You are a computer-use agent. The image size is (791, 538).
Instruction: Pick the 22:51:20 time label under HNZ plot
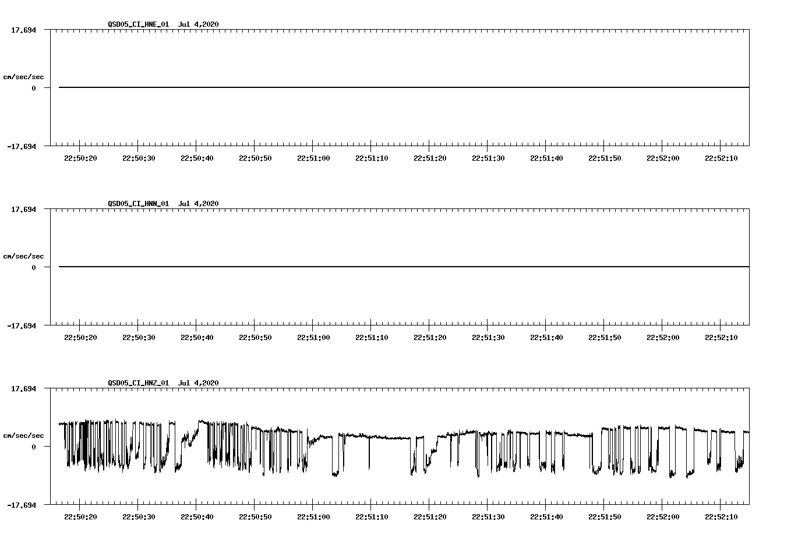pyautogui.click(x=430, y=517)
